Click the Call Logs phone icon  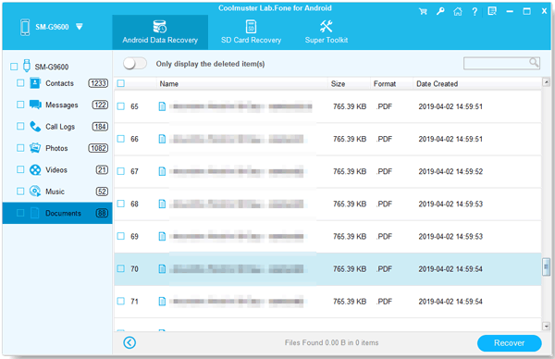tap(35, 127)
